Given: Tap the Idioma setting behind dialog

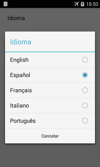Looking at the screenshot, I should coord(16,18).
